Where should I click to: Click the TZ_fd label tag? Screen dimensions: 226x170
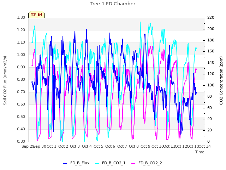(36, 15)
